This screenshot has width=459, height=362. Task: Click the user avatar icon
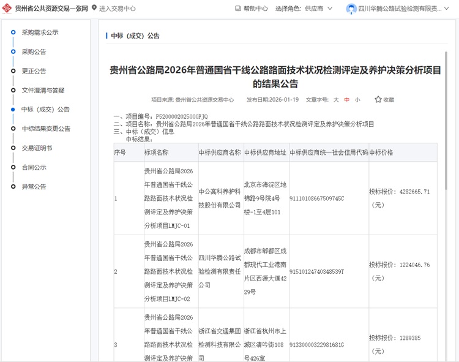[351, 9]
